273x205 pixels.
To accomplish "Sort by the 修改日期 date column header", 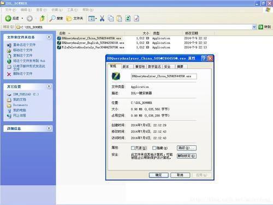I will point(192,33).
